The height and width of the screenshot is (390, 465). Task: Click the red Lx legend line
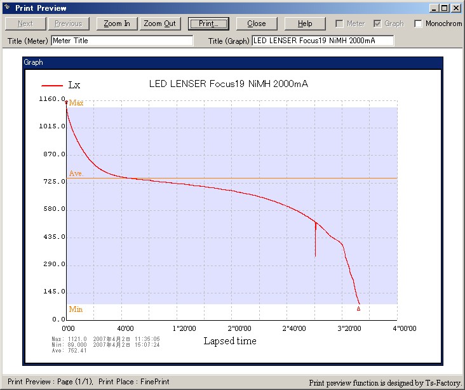click(x=52, y=86)
